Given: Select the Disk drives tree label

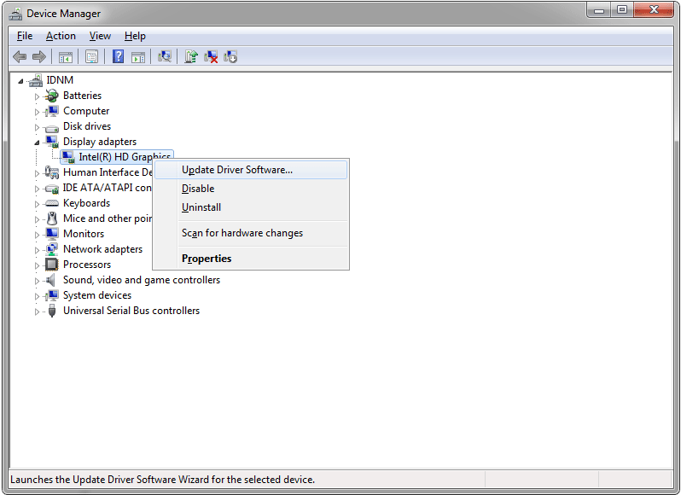Looking at the screenshot, I should [x=87, y=126].
